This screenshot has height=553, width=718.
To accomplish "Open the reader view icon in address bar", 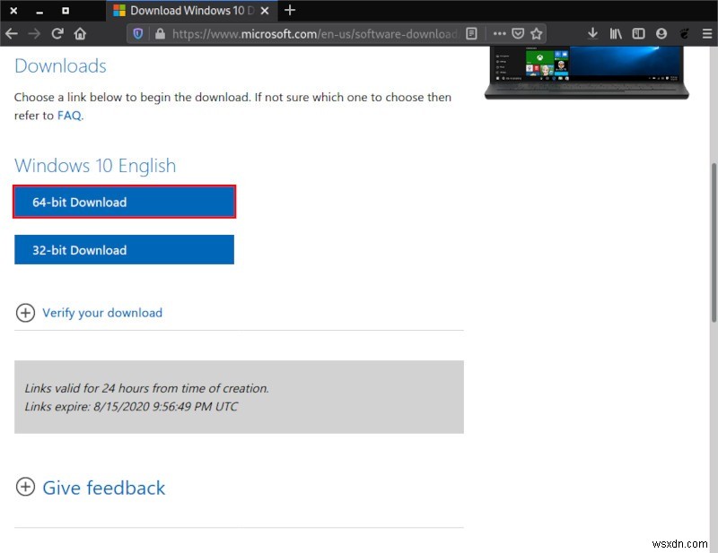I will 471,33.
